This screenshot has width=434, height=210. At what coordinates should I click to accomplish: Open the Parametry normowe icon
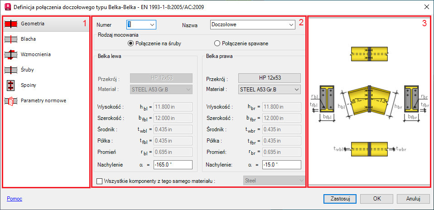point(11,101)
